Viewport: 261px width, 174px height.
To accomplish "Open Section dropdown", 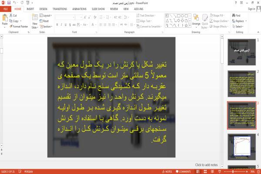I will [x=46, y=27].
